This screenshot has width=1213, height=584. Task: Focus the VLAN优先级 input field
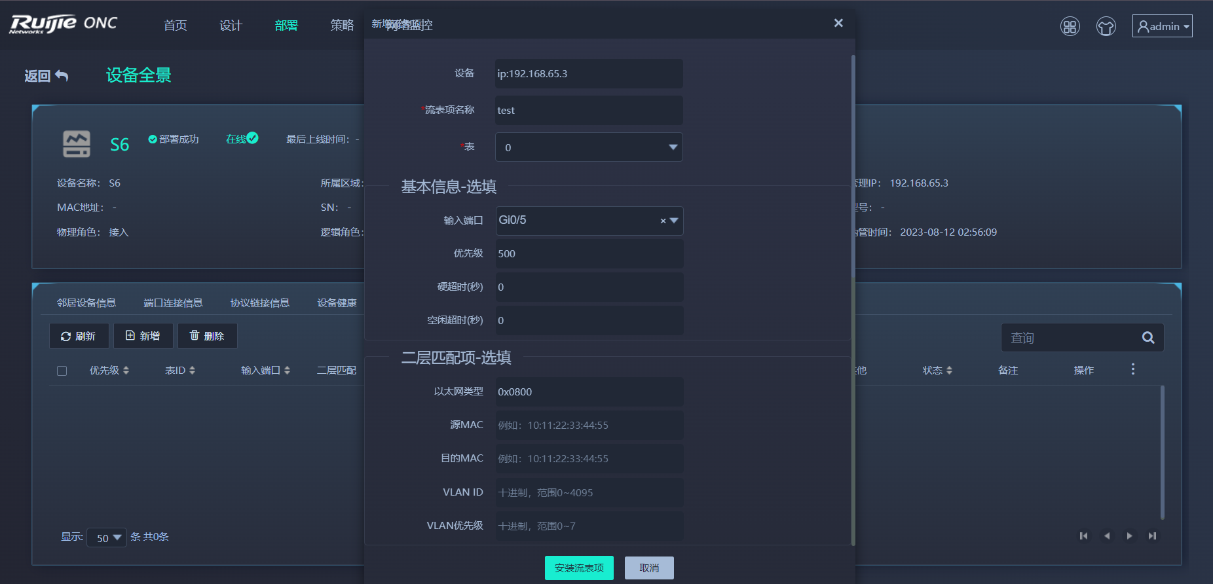click(x=589, y=526)
